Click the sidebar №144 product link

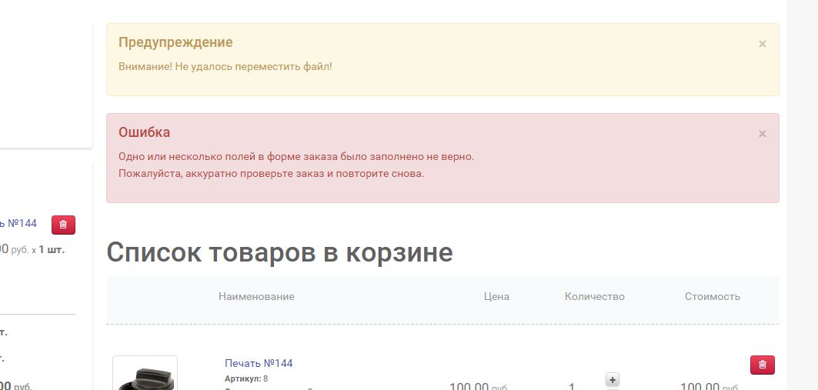pyautogui.click(x=18, y=224)
